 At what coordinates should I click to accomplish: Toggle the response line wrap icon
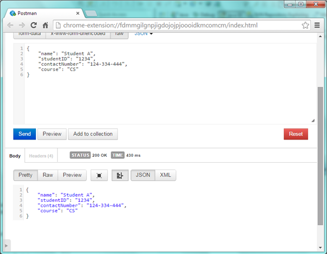click(119, 175)
